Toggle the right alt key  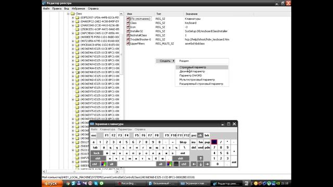[x=161, y=164]
